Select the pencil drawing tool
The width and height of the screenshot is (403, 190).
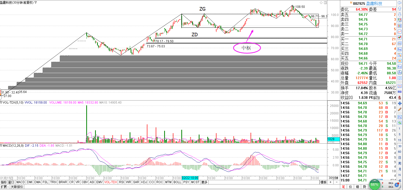(399, 109)
